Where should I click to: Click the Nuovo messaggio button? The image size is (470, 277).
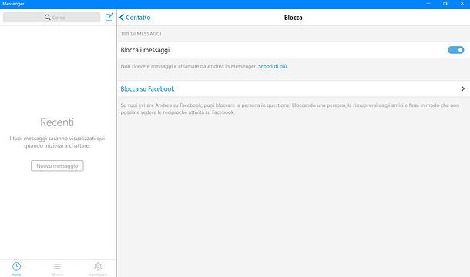point(57,165)
